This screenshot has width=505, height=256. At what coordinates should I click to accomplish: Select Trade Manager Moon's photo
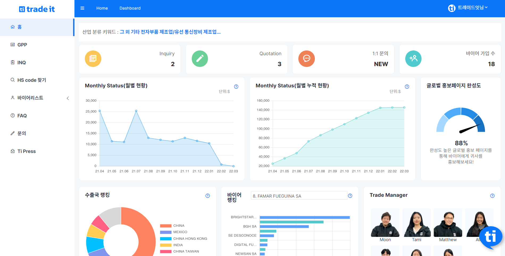click(385, 223)
